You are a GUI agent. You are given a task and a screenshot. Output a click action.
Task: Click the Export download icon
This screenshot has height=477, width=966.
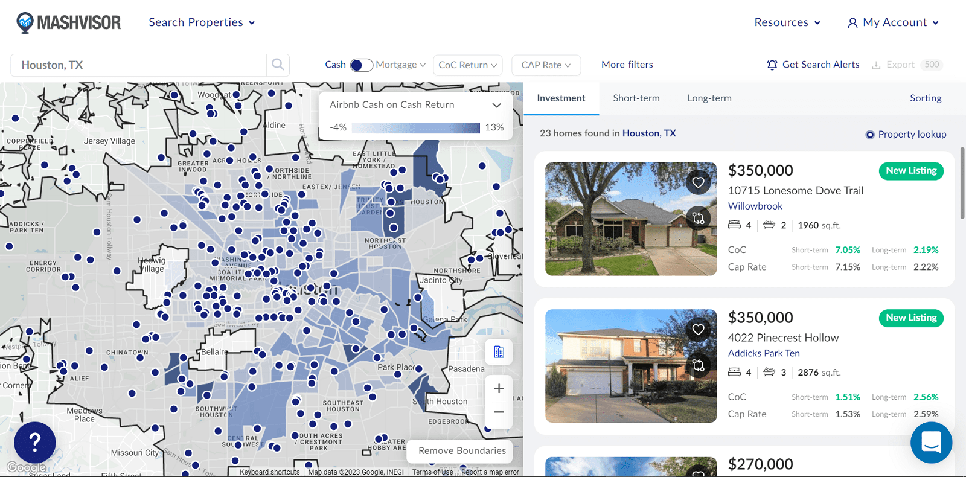tap(876, 65)
